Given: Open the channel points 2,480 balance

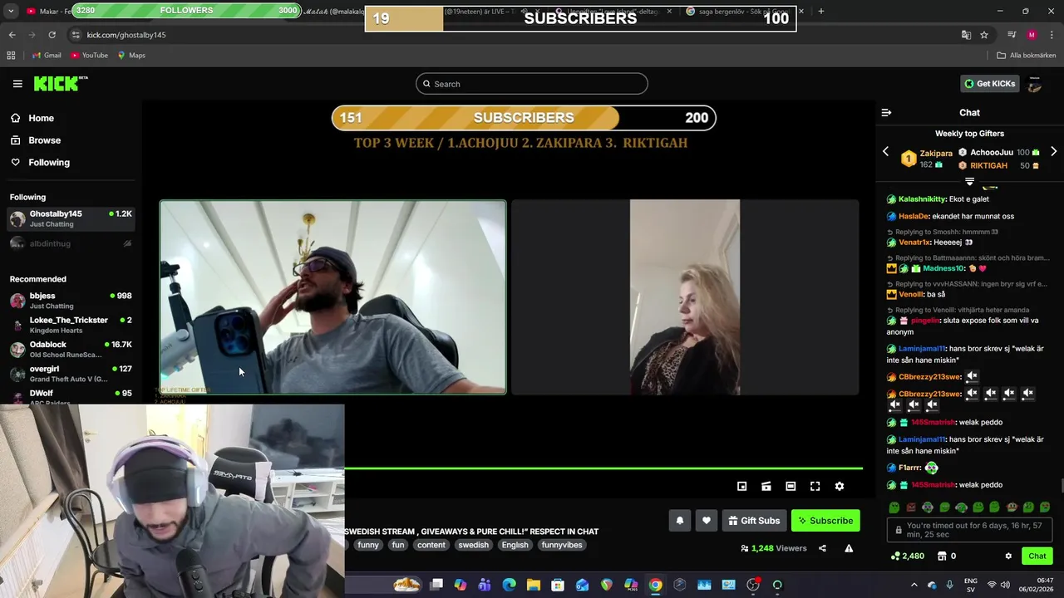Looking at the screenshot, I should click(x=908, y=556).
